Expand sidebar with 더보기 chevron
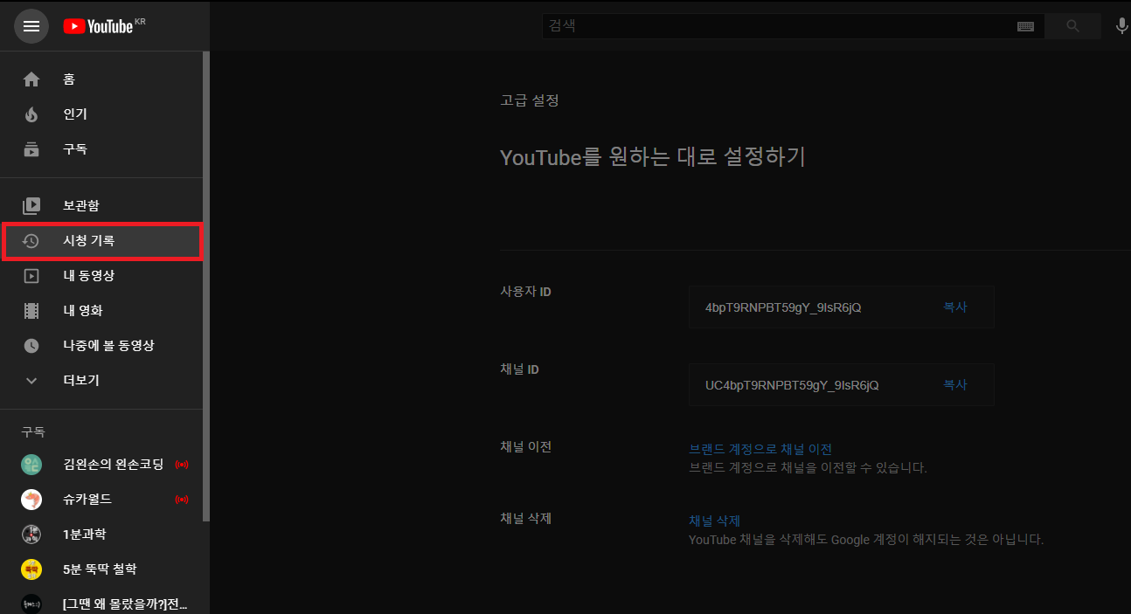Screen dimensions: 1131x614 [x=31, y=381]
